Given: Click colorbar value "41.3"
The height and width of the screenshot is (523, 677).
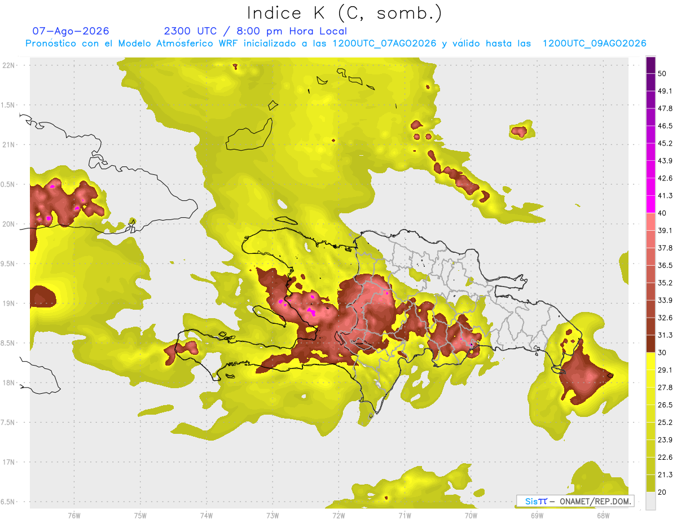Looking at the screenshot, I should 665,196.
